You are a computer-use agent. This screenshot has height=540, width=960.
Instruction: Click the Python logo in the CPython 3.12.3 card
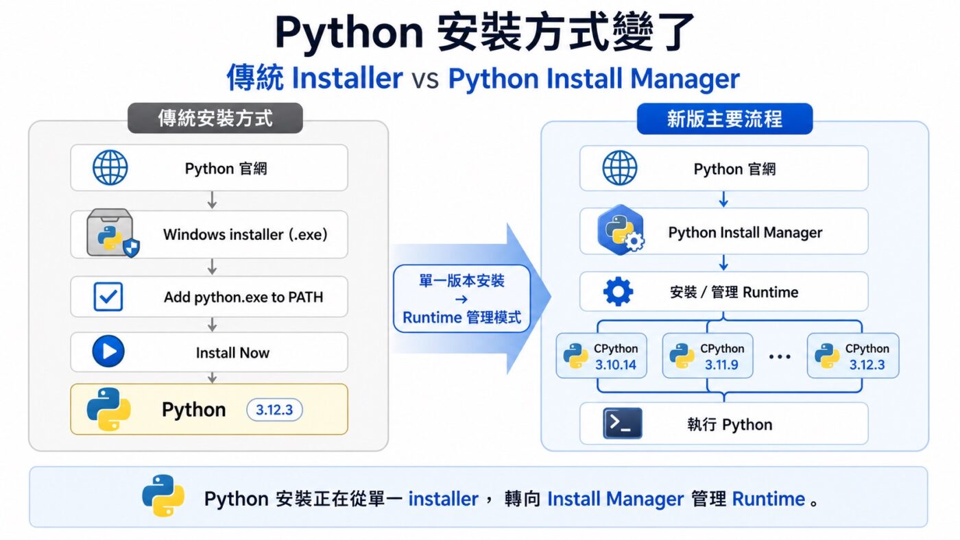827,356
